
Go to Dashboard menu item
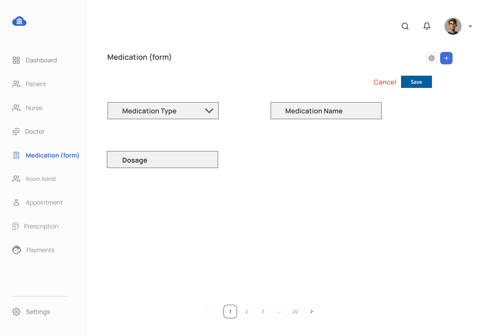point(41,60)
